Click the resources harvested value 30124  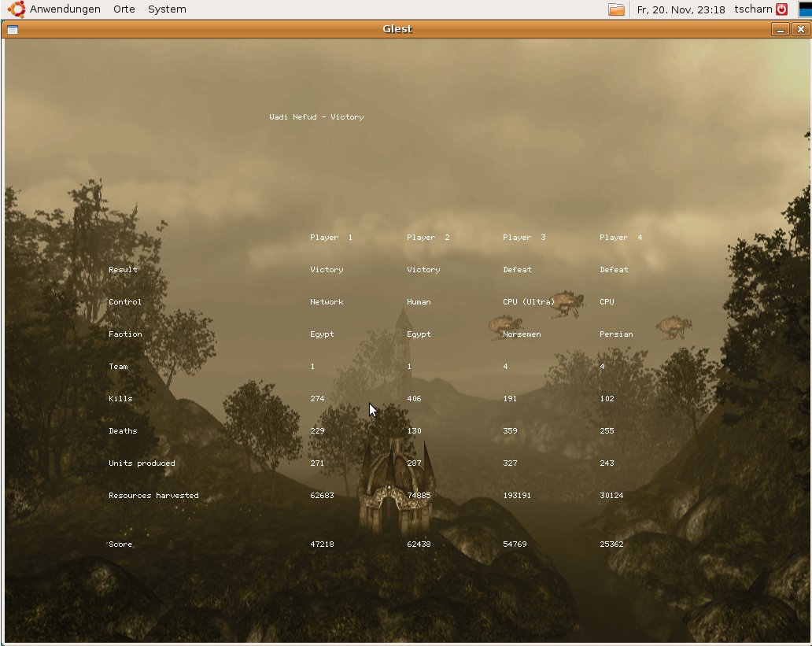(x=611, y=495)
